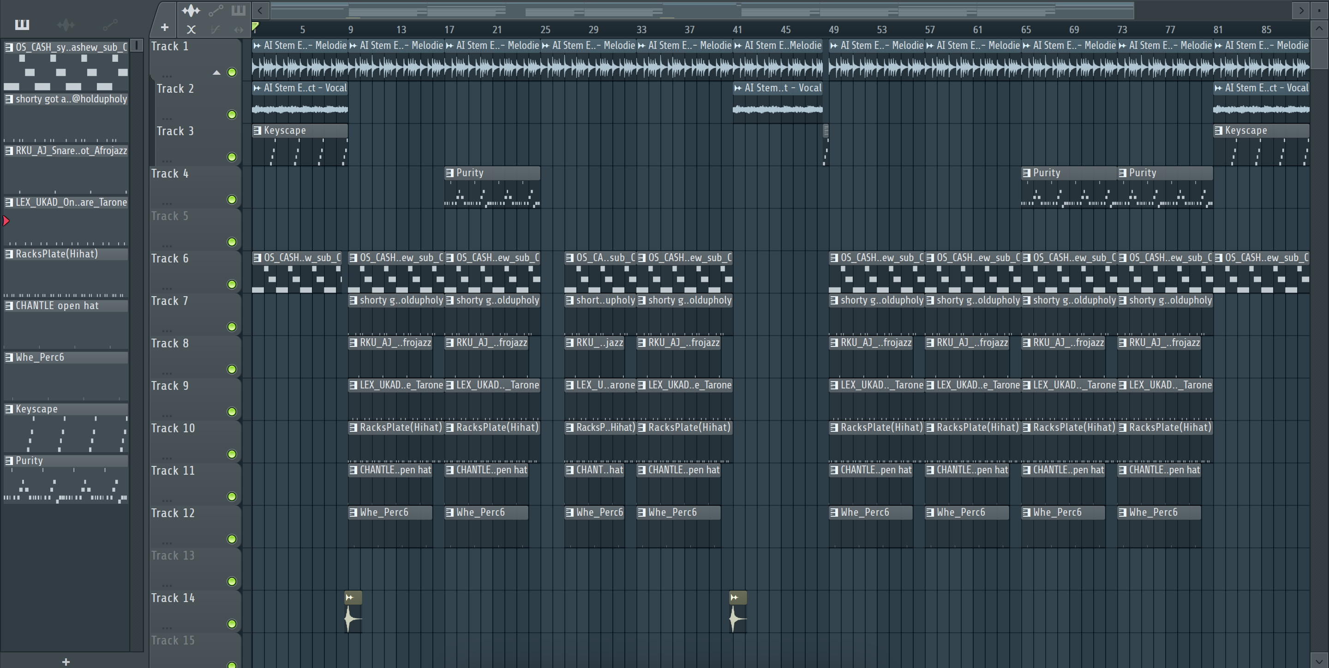Viewport: 1329px width, 668px height.
Task: Click bar 17 on the timeline ruler
Action: pyautogui.click(x=449, y=30)
